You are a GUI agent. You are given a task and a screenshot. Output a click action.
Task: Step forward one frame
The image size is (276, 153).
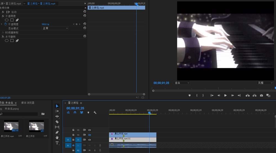point(232,95)
